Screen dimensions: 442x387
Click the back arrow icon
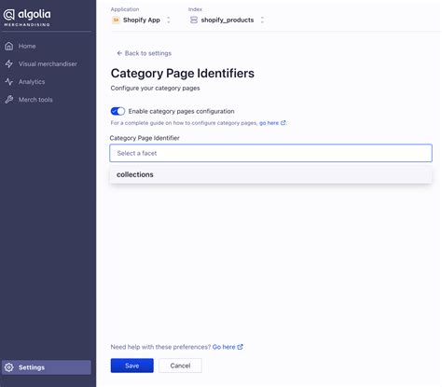[x=119, y=53]
